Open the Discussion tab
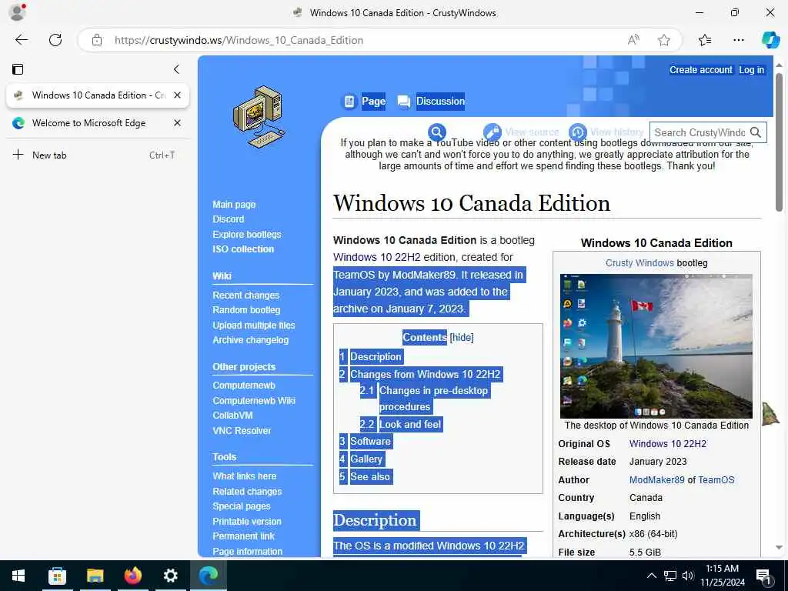The image size is (788, 591). [440, 102]
